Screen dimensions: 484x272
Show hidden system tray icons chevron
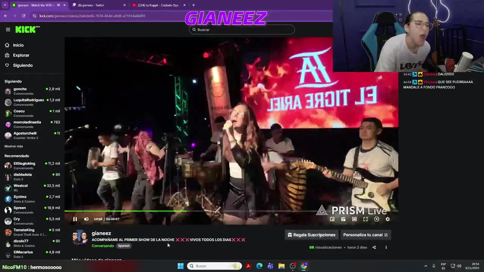point(425,266)
